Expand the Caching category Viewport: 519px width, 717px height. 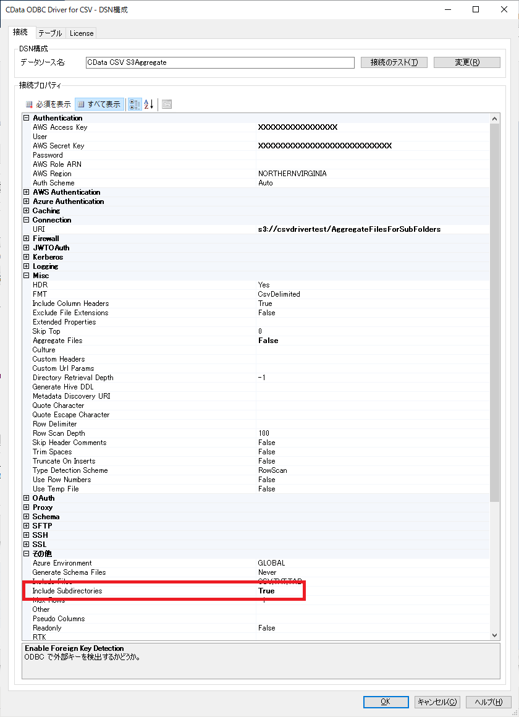coord(27,211)
